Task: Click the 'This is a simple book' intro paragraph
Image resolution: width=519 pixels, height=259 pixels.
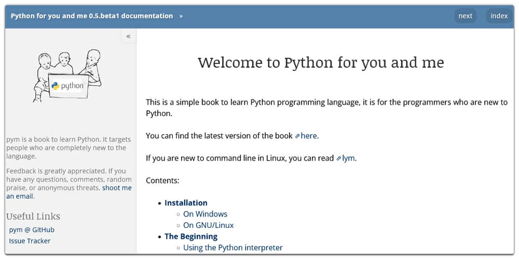Action: (x=326, y=108)
